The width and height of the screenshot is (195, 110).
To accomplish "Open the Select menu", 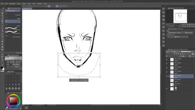I will (x=24, y=4).
